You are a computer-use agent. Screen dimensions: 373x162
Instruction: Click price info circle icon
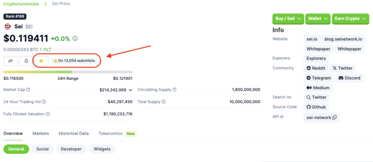tap(75, 39)
